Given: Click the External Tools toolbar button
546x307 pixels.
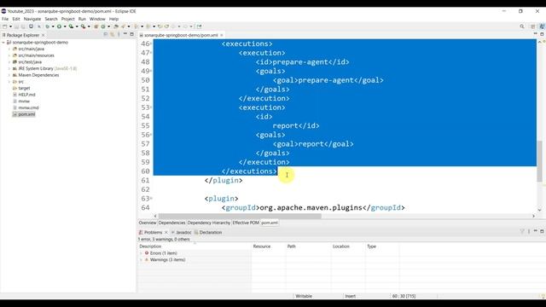Looking at the screenshot, I should [x=84, y=26].
